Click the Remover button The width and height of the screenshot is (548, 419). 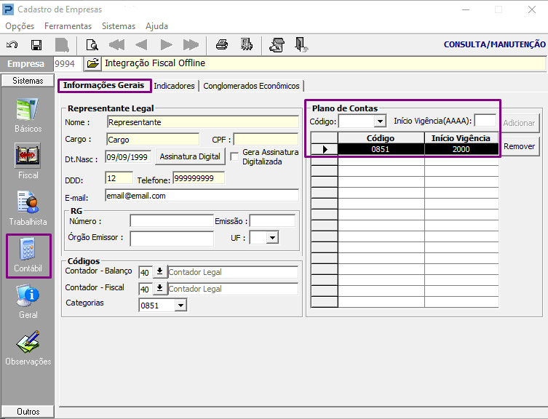click(x=519, y=146)
